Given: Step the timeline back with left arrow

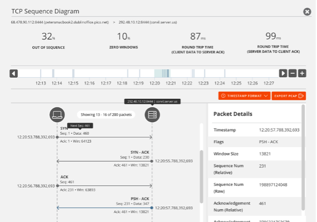Looking at the screenshot, I should (13, 73).
